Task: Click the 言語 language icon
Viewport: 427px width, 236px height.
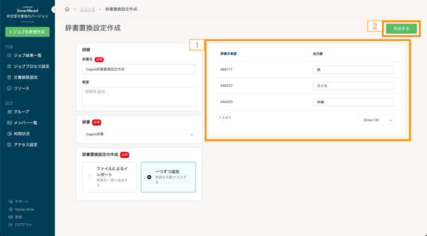Action: (11, 218)
